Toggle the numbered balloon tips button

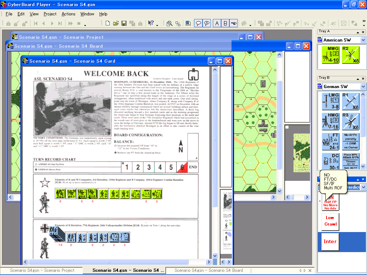207,23
